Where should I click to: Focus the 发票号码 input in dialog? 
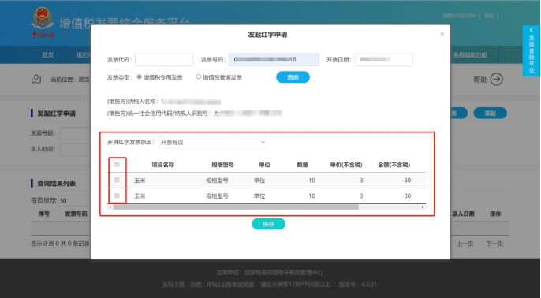pos(274,60)
